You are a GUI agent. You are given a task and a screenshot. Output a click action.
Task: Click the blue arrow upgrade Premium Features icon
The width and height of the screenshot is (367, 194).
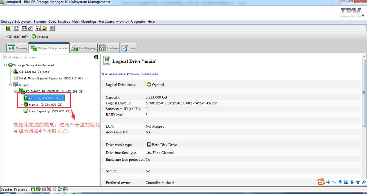[60, 189]
